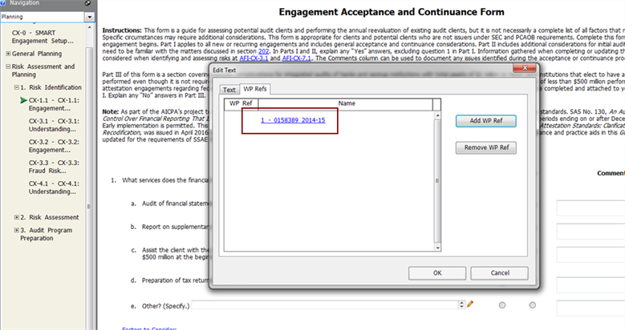The image size is (625, 330).
Task: Expand the 3. Audit Program Preparation node
Action: pos(17,230)
